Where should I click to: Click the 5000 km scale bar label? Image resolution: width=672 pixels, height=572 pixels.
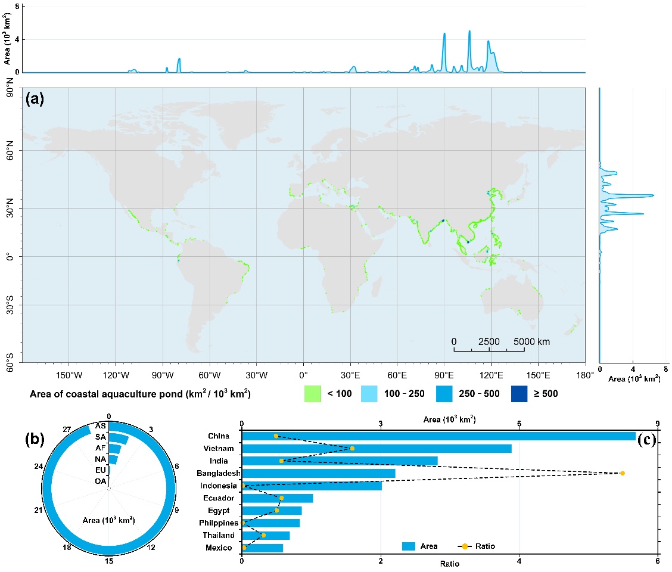pos(531,342)
